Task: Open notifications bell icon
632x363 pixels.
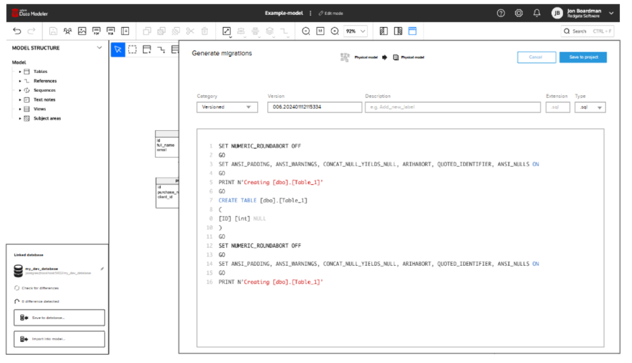Action: 537,13
